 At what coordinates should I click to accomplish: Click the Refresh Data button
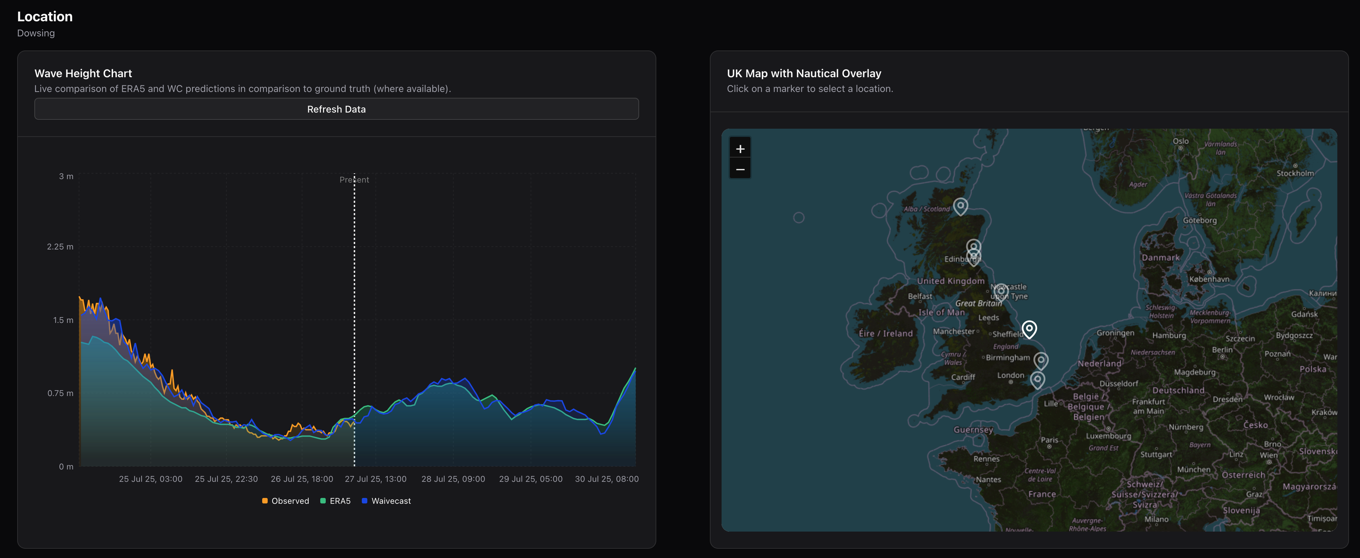point(336,109)
